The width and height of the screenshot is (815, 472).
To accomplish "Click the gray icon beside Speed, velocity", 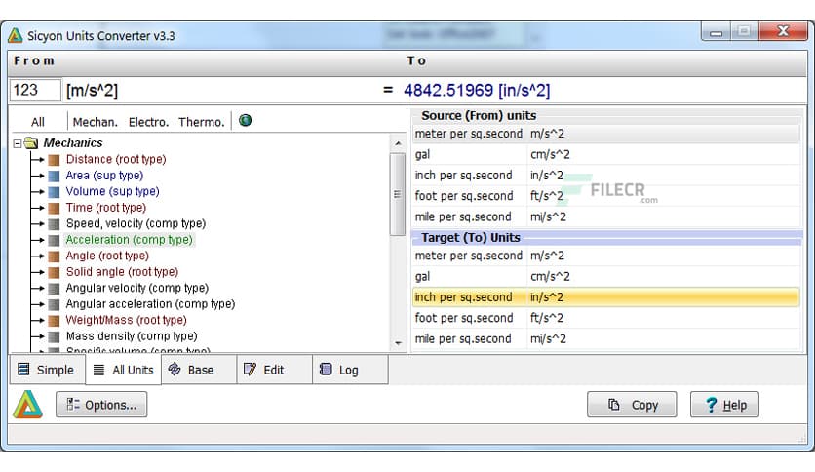I will coord(54,224).
